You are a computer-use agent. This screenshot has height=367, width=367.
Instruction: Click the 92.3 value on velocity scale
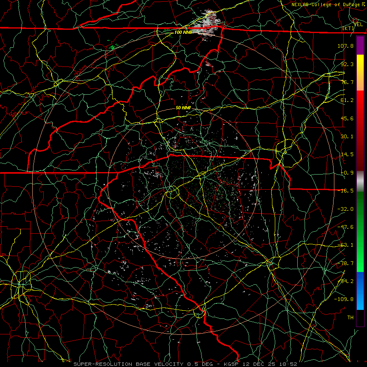tap(347, 64)
